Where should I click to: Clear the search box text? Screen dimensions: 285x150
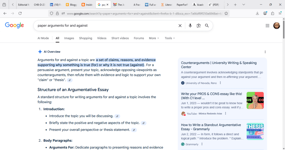click(x=180, y=26)
